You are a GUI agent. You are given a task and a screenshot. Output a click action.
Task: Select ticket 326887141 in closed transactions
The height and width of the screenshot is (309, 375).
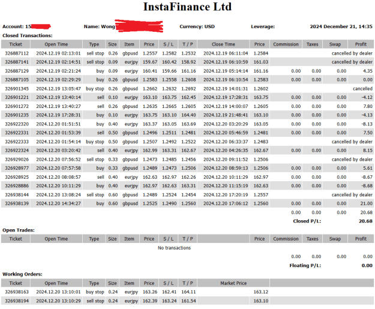(17, 62)
